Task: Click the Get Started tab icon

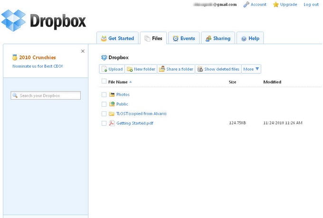Action: 104,38
